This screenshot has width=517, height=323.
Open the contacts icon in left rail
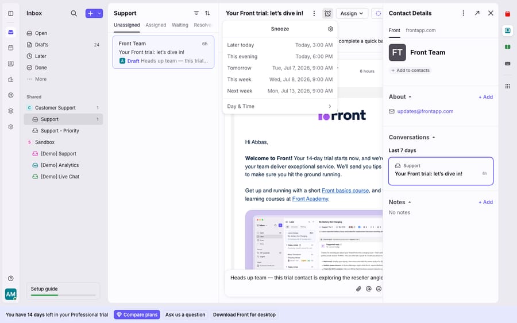tap(10, 64)
